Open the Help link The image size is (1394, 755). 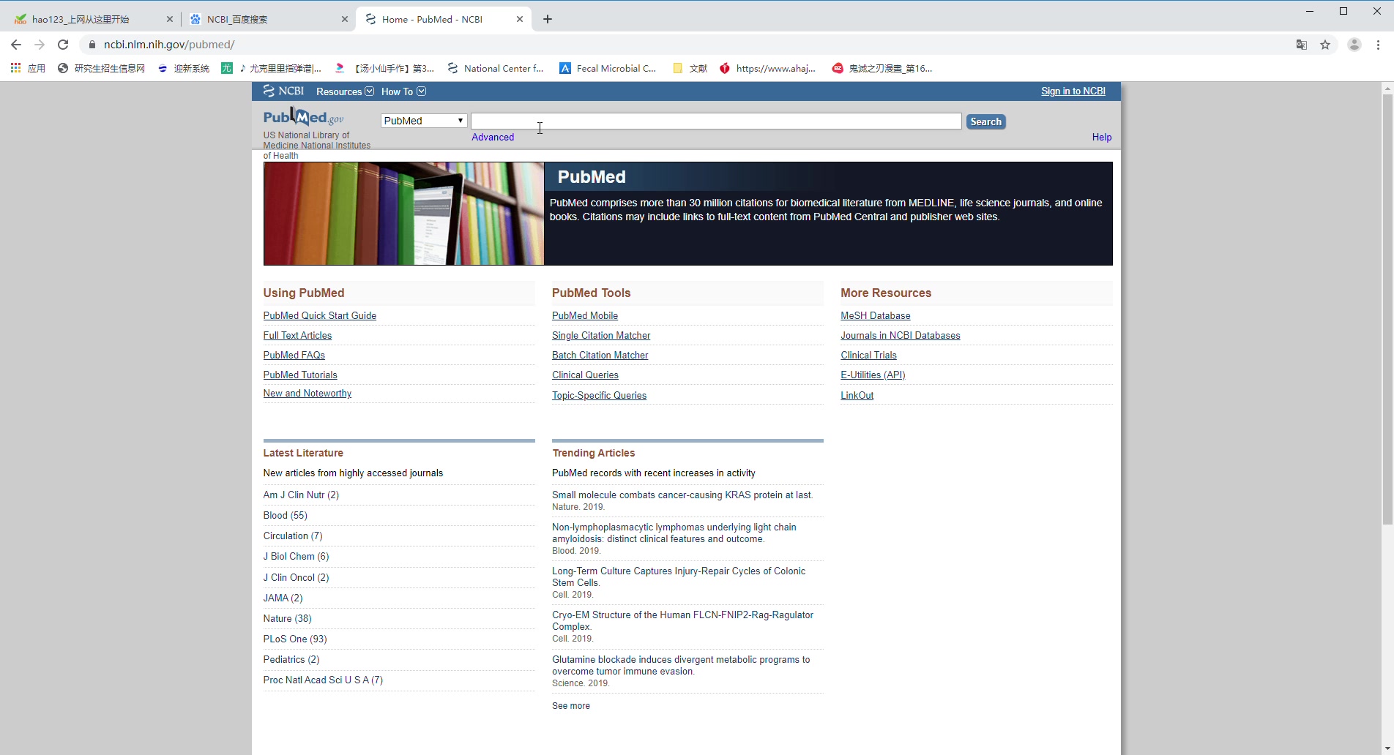(x=1101, y=137)
